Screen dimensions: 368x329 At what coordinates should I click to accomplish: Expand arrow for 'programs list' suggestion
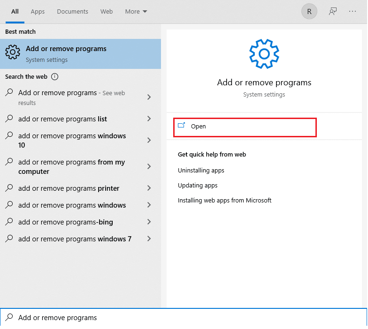(149, 119)
